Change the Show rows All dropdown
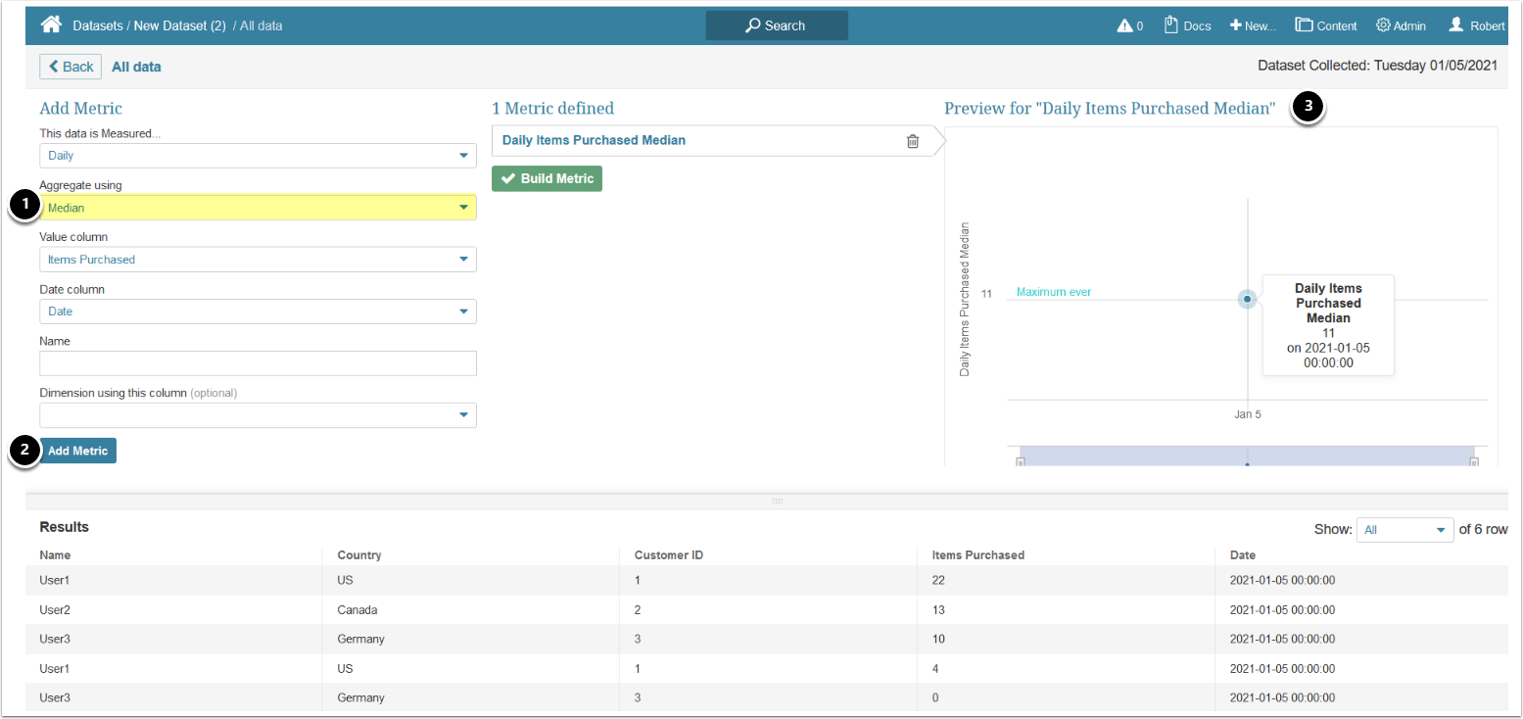The width and height of the screenshot is (1523, 719). click(x=1404, y=530)
